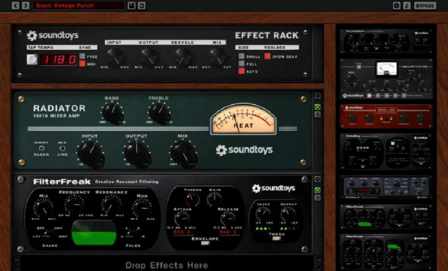The width and height of the screenshot is (448, 271).
Task: Open the Radiator slot settings gear
Action: point(317,96)
